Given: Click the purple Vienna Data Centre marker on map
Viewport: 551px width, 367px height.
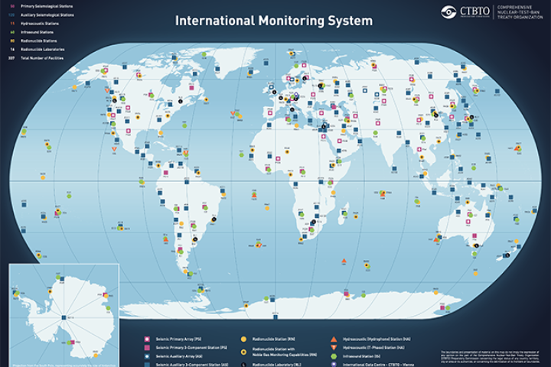Looking at the screenshot, I should [296, 95].
